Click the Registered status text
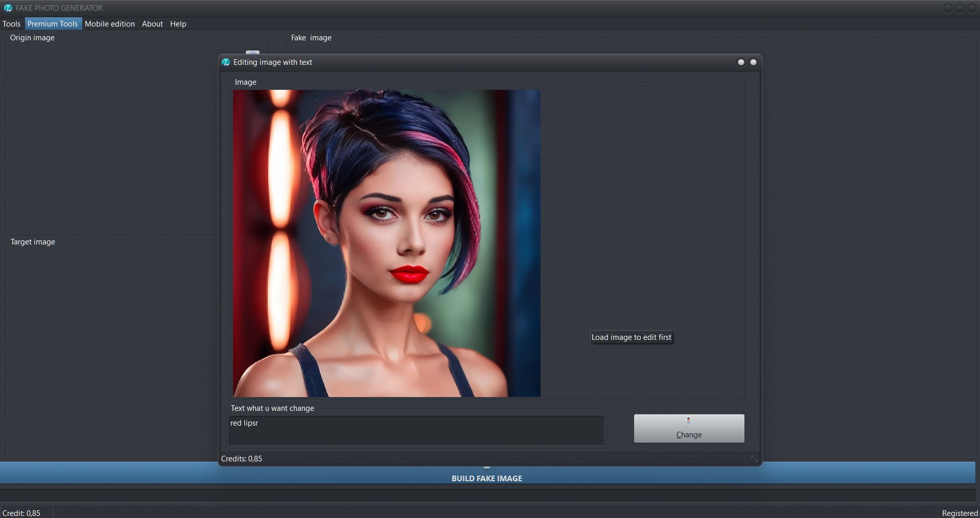Screen dimensions: 980x518 coord(960,513)
